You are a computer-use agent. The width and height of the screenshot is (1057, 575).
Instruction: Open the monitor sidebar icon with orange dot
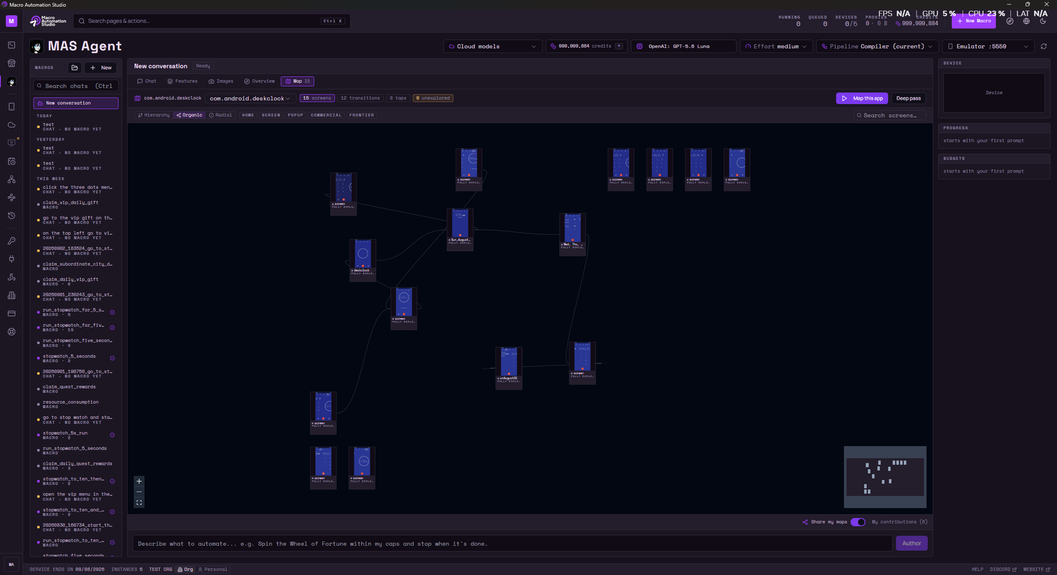tap(11, 143)
